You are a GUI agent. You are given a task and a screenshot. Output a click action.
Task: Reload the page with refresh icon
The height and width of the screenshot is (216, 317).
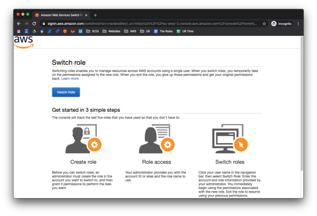coord(34,24)
